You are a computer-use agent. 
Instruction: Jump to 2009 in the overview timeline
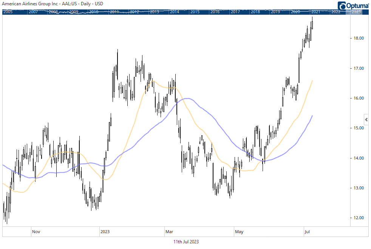[x=74, y=12]
